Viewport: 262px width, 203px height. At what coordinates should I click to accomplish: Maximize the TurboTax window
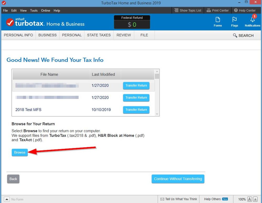click(x=246, y=2)
